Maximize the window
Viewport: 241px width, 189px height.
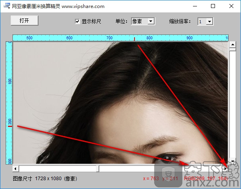tap(213, 6)
